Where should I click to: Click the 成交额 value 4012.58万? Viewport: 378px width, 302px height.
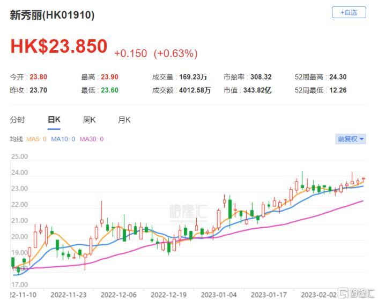(x=195, y=90)
